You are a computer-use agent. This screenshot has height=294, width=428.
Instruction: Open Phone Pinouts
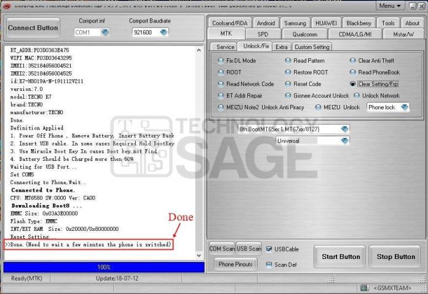tap(236, 265)
